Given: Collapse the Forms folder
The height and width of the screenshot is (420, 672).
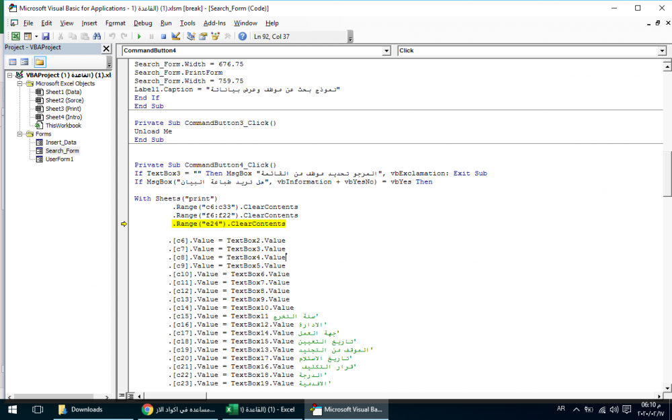Looking at the screenshot, I should pyautogui.click(x=19, y=134).
